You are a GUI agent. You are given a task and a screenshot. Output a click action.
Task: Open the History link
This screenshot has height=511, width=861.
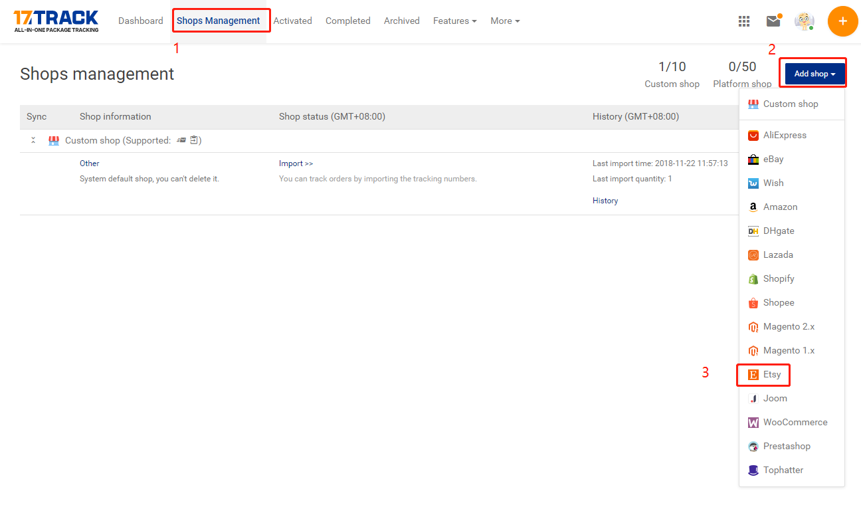605,201
